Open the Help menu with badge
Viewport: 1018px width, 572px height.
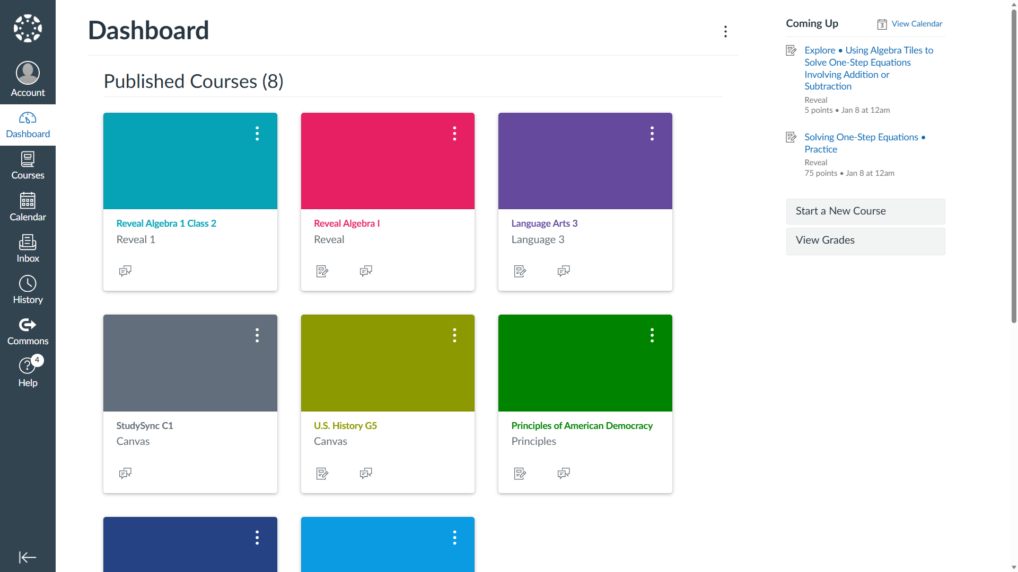(28, 373)
